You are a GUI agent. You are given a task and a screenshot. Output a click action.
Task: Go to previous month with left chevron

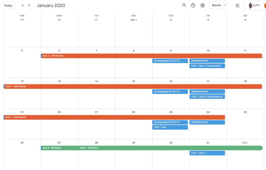tap(23, 5)
